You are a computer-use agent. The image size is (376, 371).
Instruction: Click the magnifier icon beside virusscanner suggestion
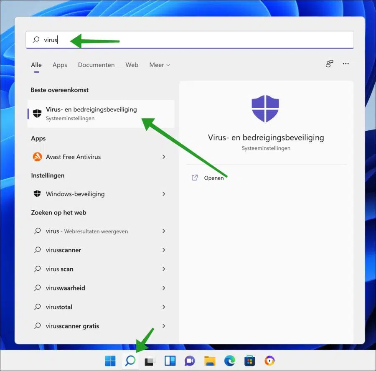click(x=38, y=250)
